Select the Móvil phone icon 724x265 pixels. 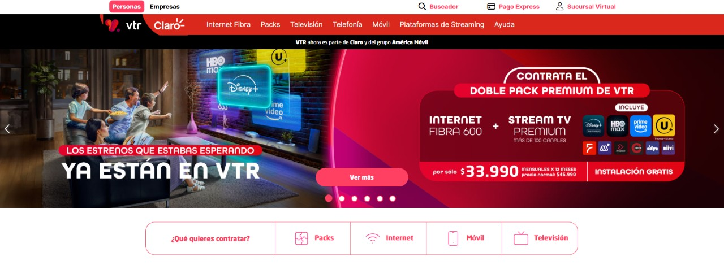coord(453,238)
